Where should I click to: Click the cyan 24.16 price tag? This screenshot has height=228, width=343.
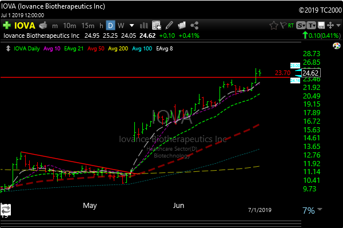pos(295,80)
